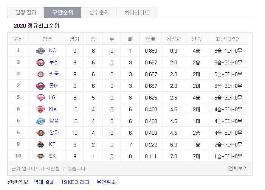Select the 구단순위 tab
The width and height of the screenshot is (265, 190).
[62, 12]
